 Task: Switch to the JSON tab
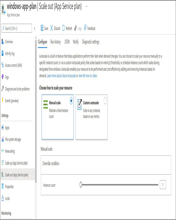pos(67,42)
